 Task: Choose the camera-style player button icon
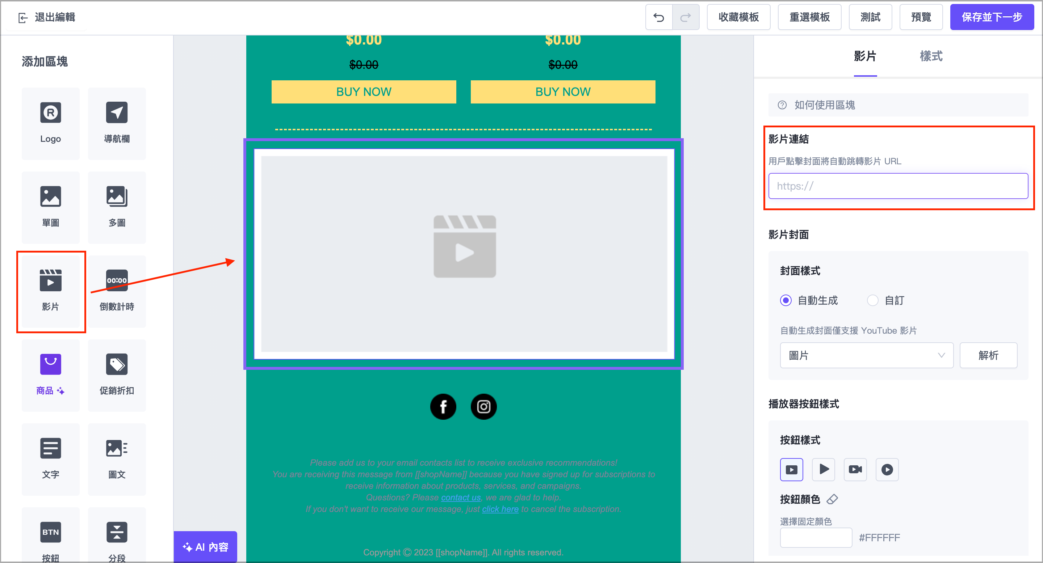855,470
